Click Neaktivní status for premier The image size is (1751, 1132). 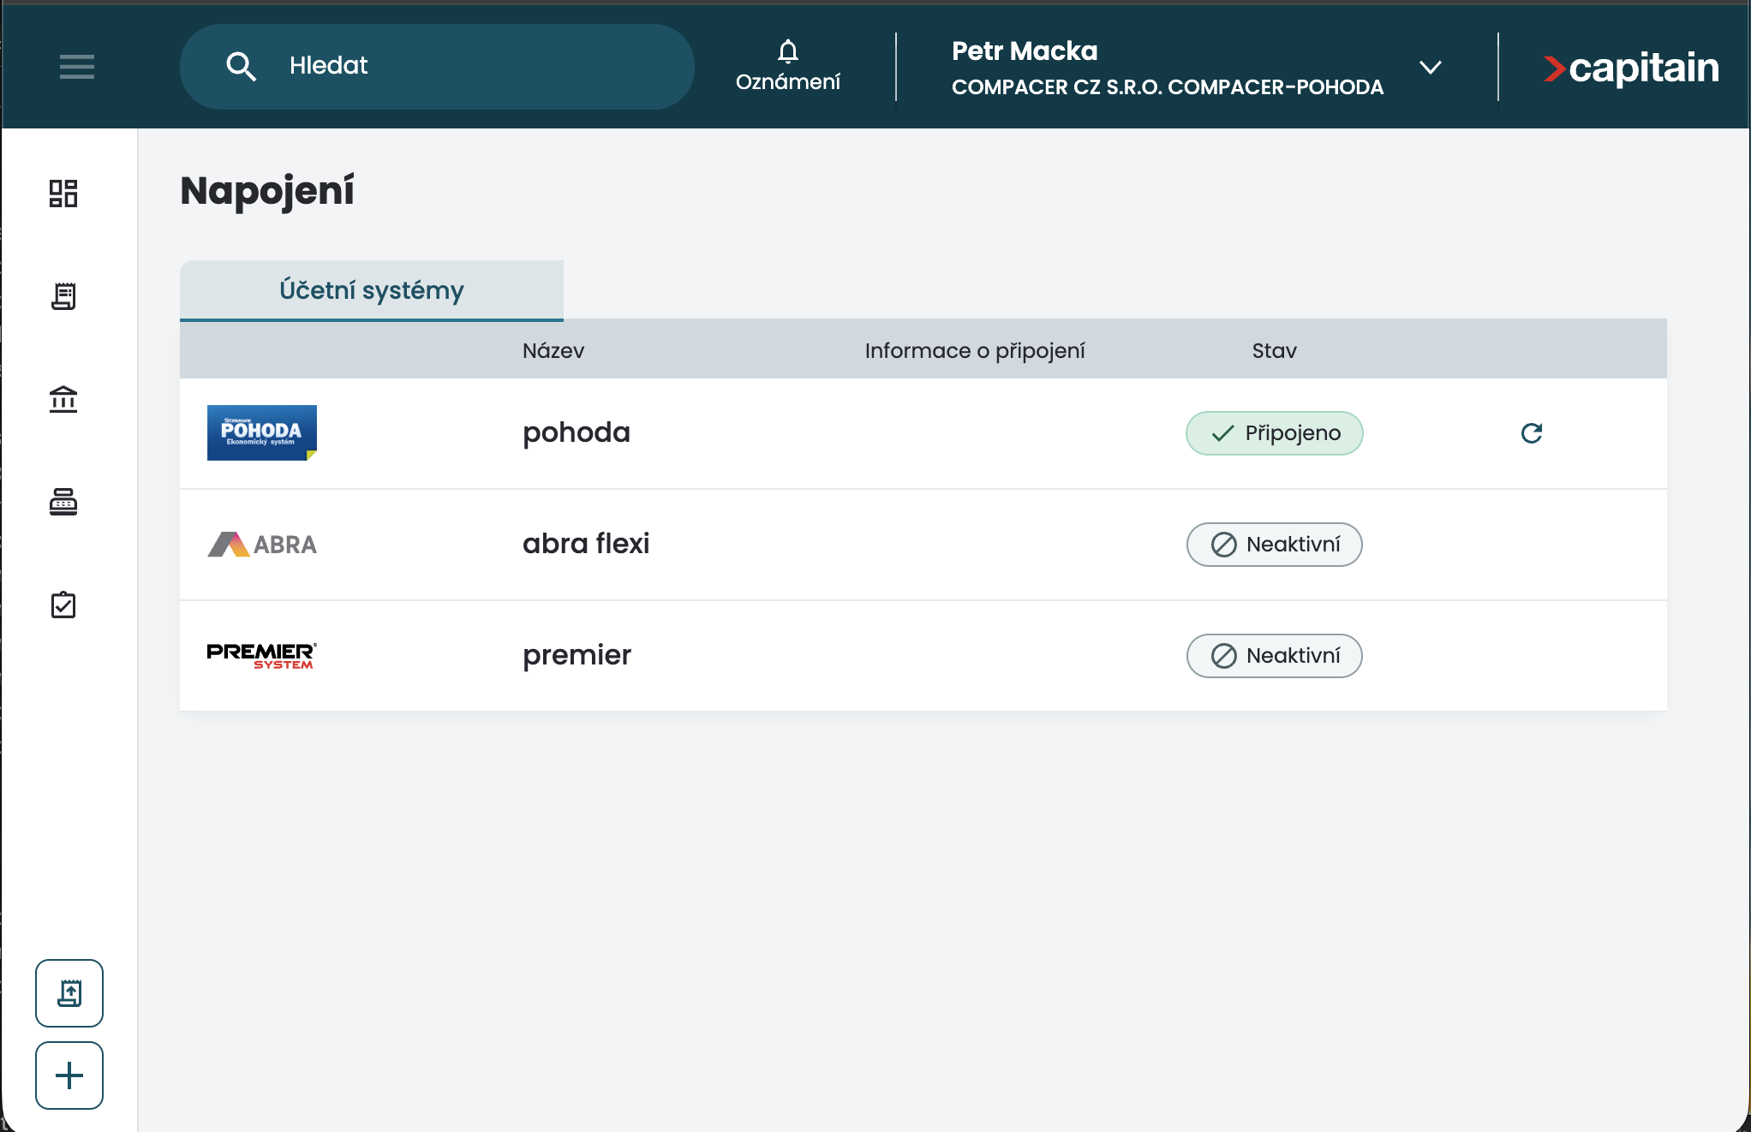1274,656
